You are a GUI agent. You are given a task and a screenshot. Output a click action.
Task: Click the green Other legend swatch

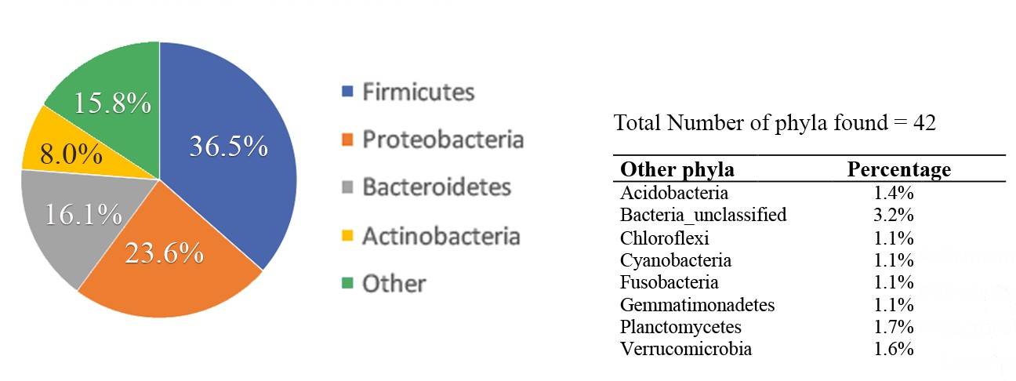pos(347,284)
